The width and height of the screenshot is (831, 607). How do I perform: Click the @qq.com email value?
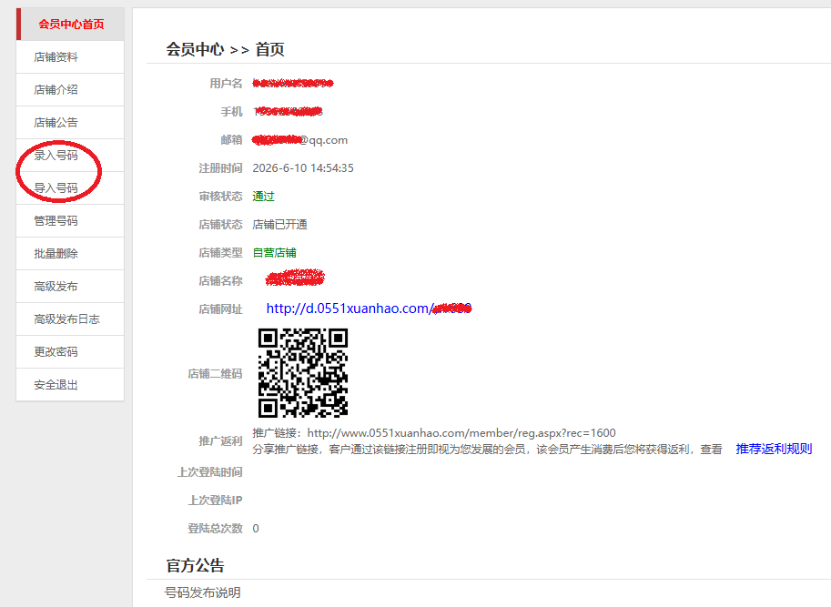tap(300, 140)
